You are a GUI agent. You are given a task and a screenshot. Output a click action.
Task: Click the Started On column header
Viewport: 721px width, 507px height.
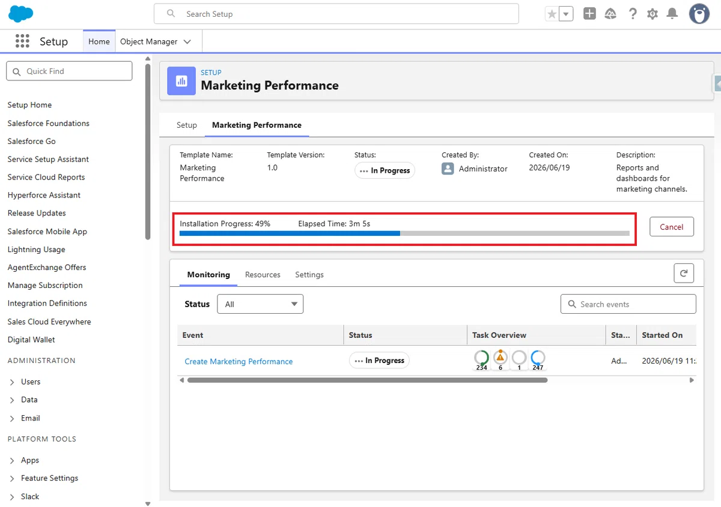[666, 335]
